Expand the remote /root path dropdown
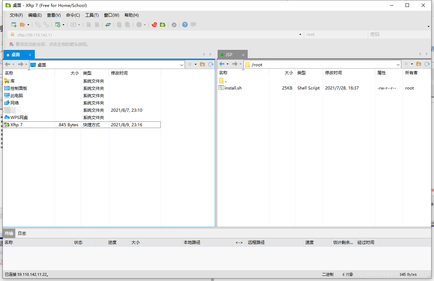The width and height of the screenshot is (434, 281). 399,65
